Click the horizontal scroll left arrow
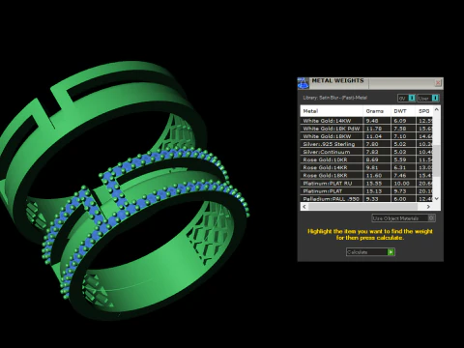Viewport: 464px width, 348px height. [x=304, y=207]
